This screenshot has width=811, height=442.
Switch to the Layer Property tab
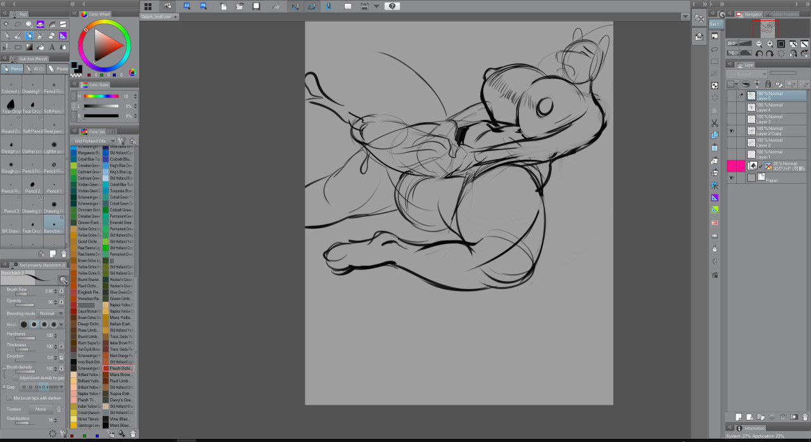[781, 14]
